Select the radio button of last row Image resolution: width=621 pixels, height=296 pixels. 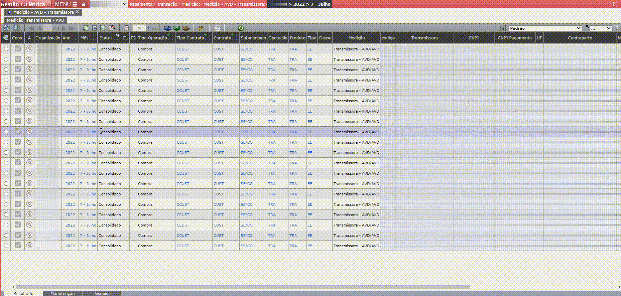pos(6,246)
